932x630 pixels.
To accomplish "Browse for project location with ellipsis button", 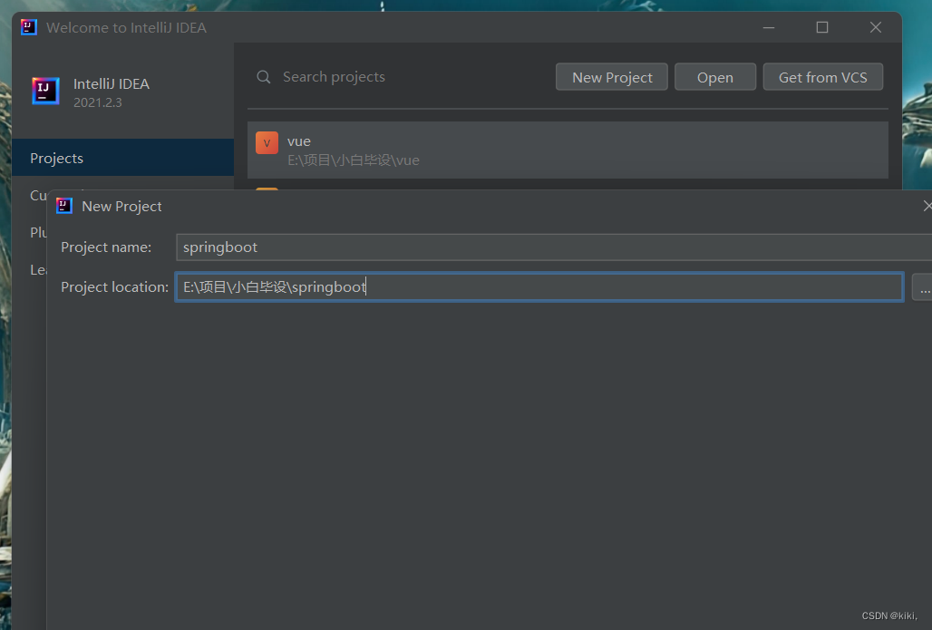I will pos(923,287).
